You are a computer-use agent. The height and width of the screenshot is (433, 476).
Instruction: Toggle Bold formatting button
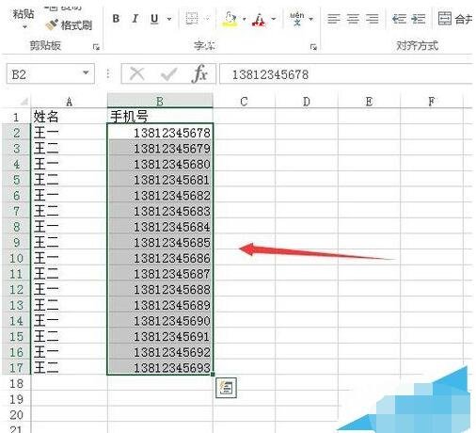(116, 19)
